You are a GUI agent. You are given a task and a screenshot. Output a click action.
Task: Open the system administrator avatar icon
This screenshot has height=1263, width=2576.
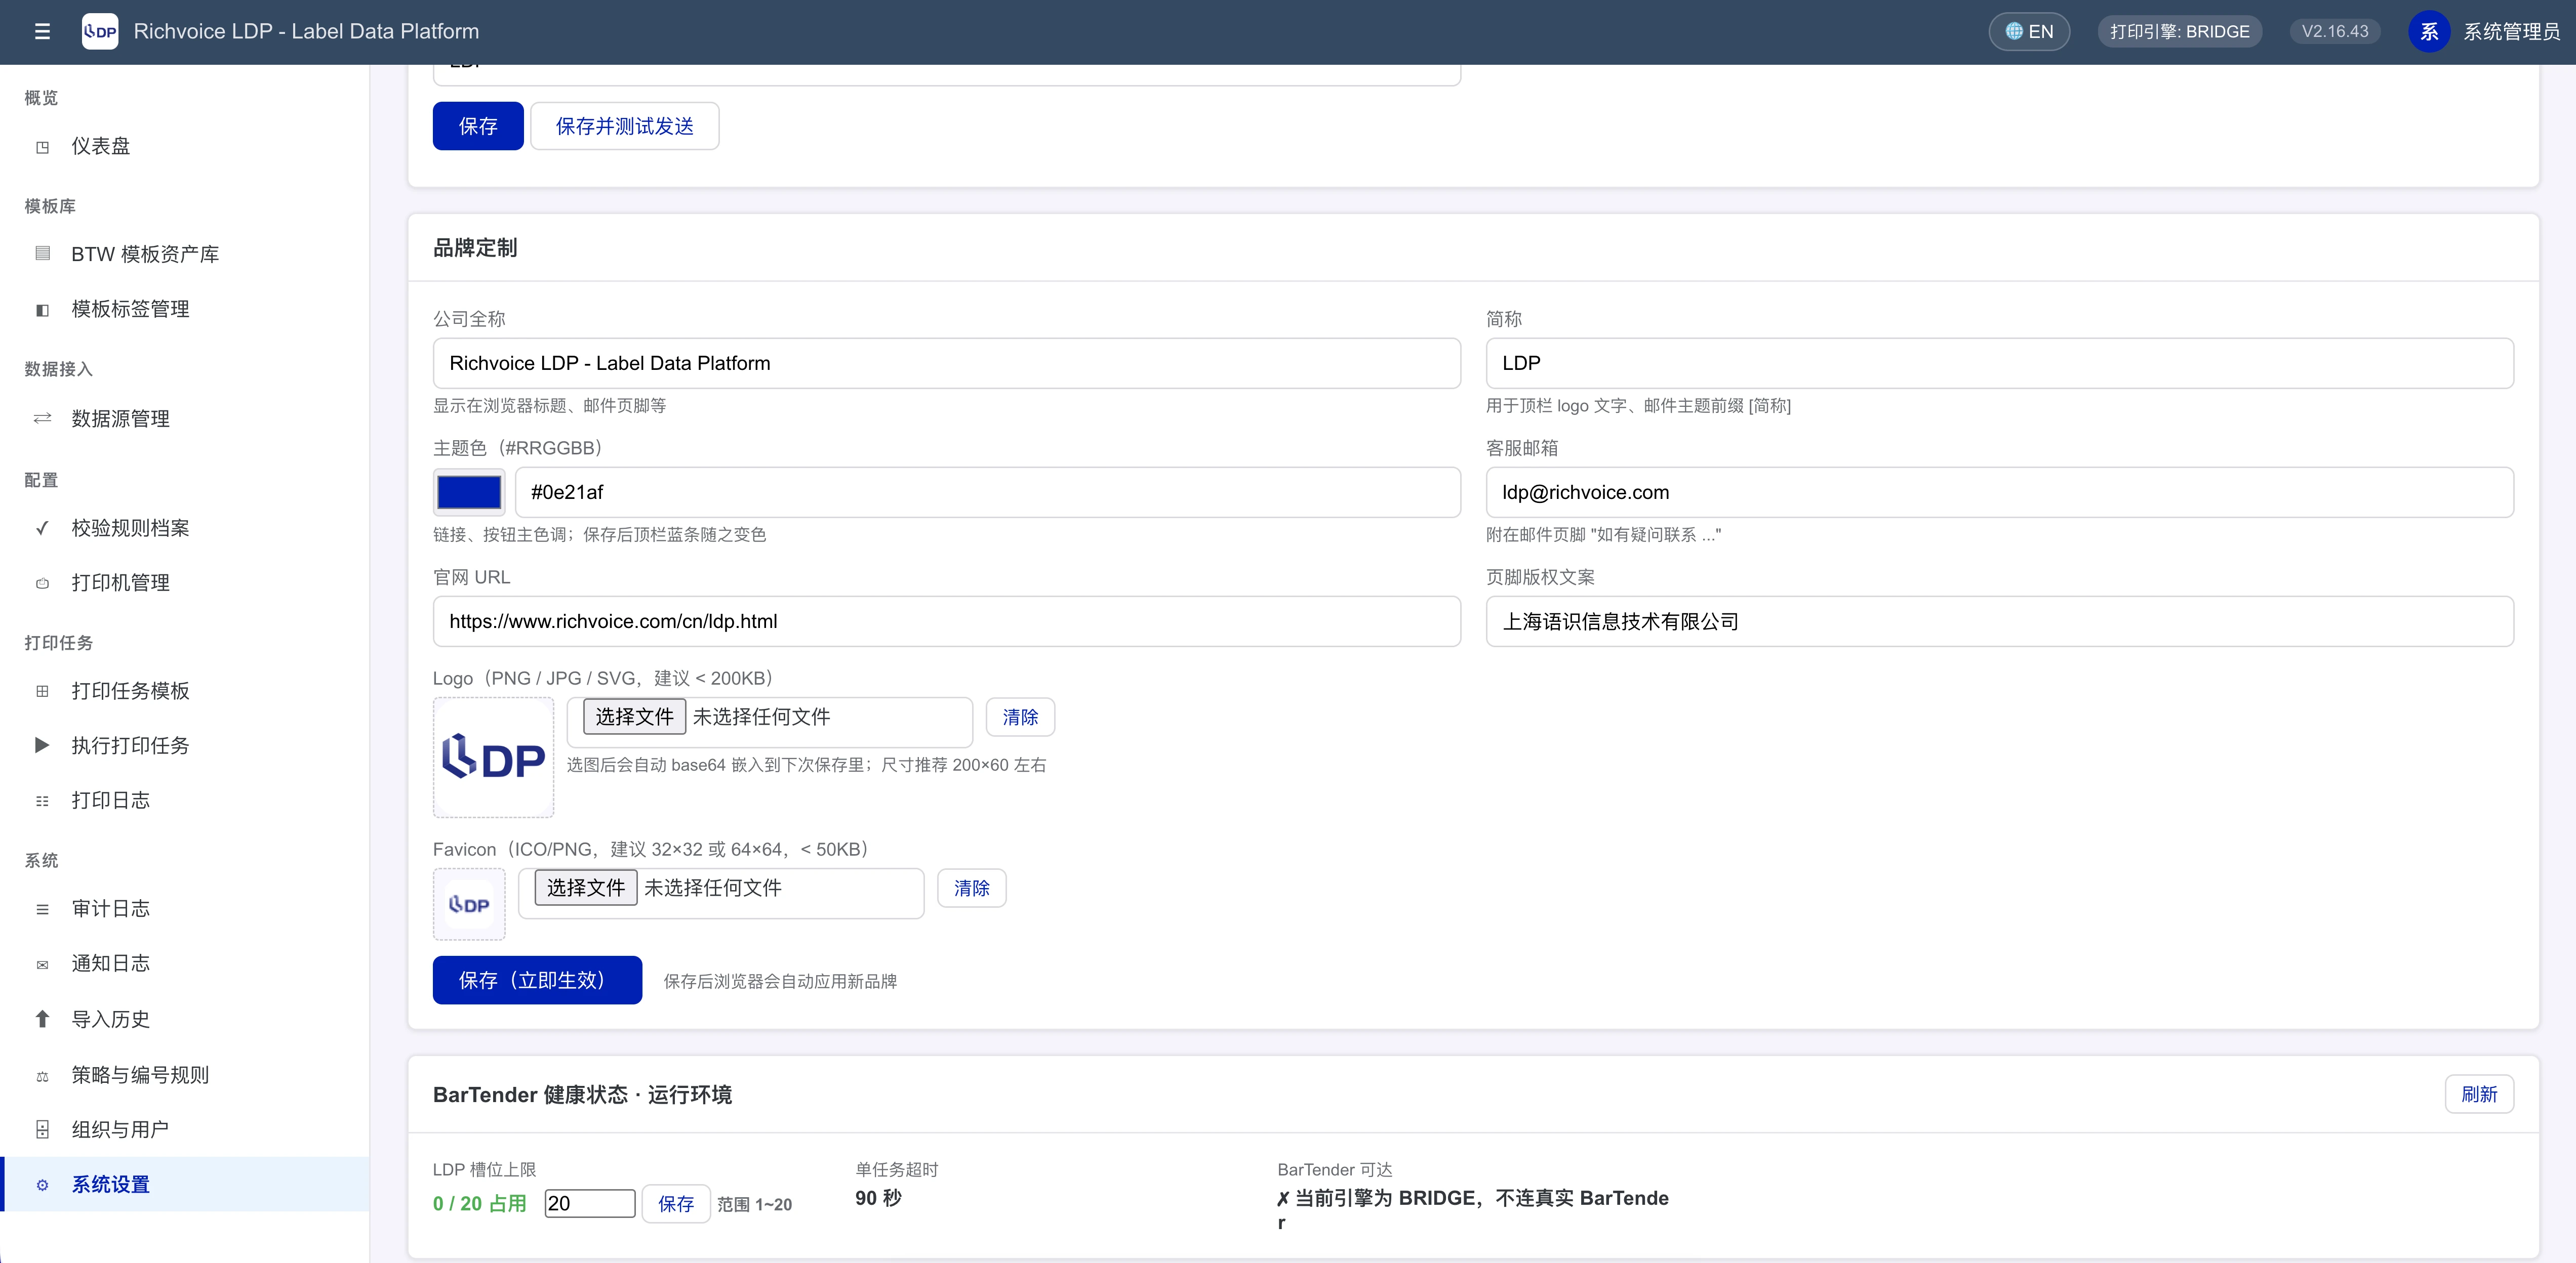click(x=2429, y=32)
